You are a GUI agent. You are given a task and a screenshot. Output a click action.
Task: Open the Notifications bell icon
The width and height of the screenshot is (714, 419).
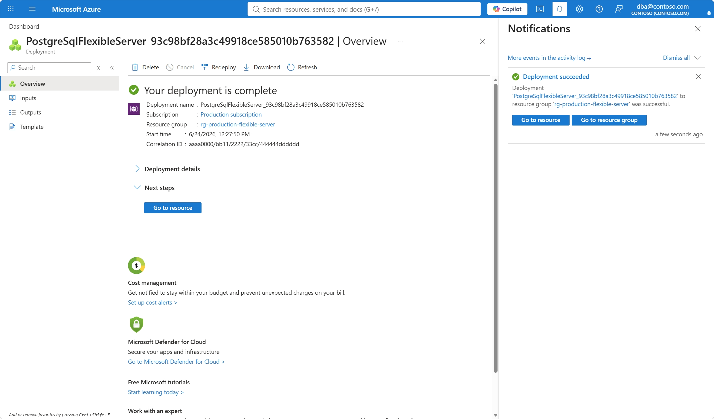click(560, 9)
